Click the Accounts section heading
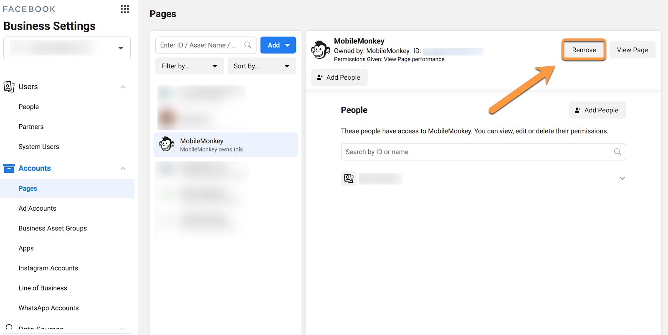The width and height of the screenshot is (668, 335). click(35, 168)
